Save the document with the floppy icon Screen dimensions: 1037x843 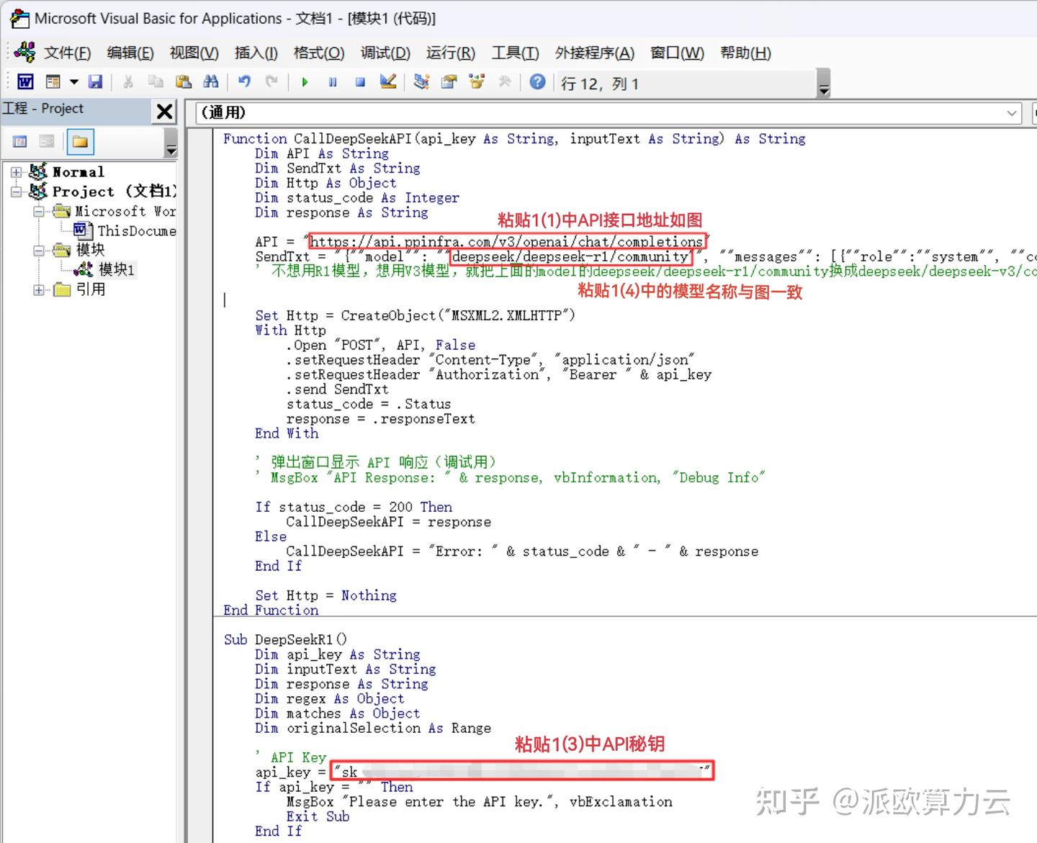coord(95,82)
